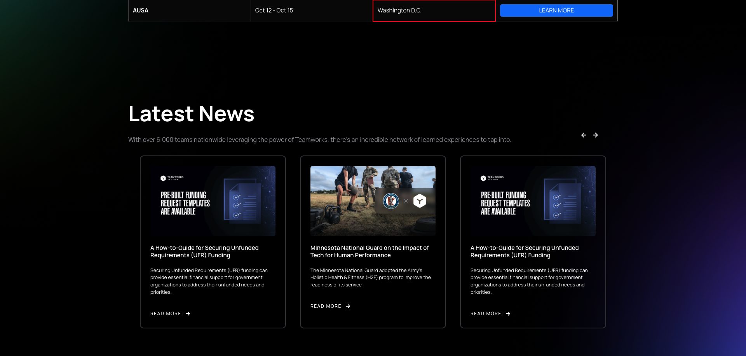Viewport: 746px width, 356px height.
Task: Open the Minnesota National Guard article via READ MORE
Action: [x=326, y=306]
